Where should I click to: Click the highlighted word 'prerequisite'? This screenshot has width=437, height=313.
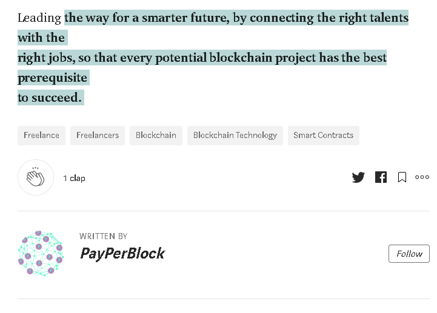tap(52, 77)
